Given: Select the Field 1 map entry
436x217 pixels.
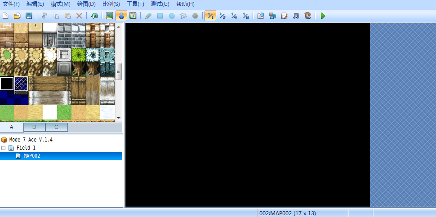Looking at the screenshot, I should point(26,148).
